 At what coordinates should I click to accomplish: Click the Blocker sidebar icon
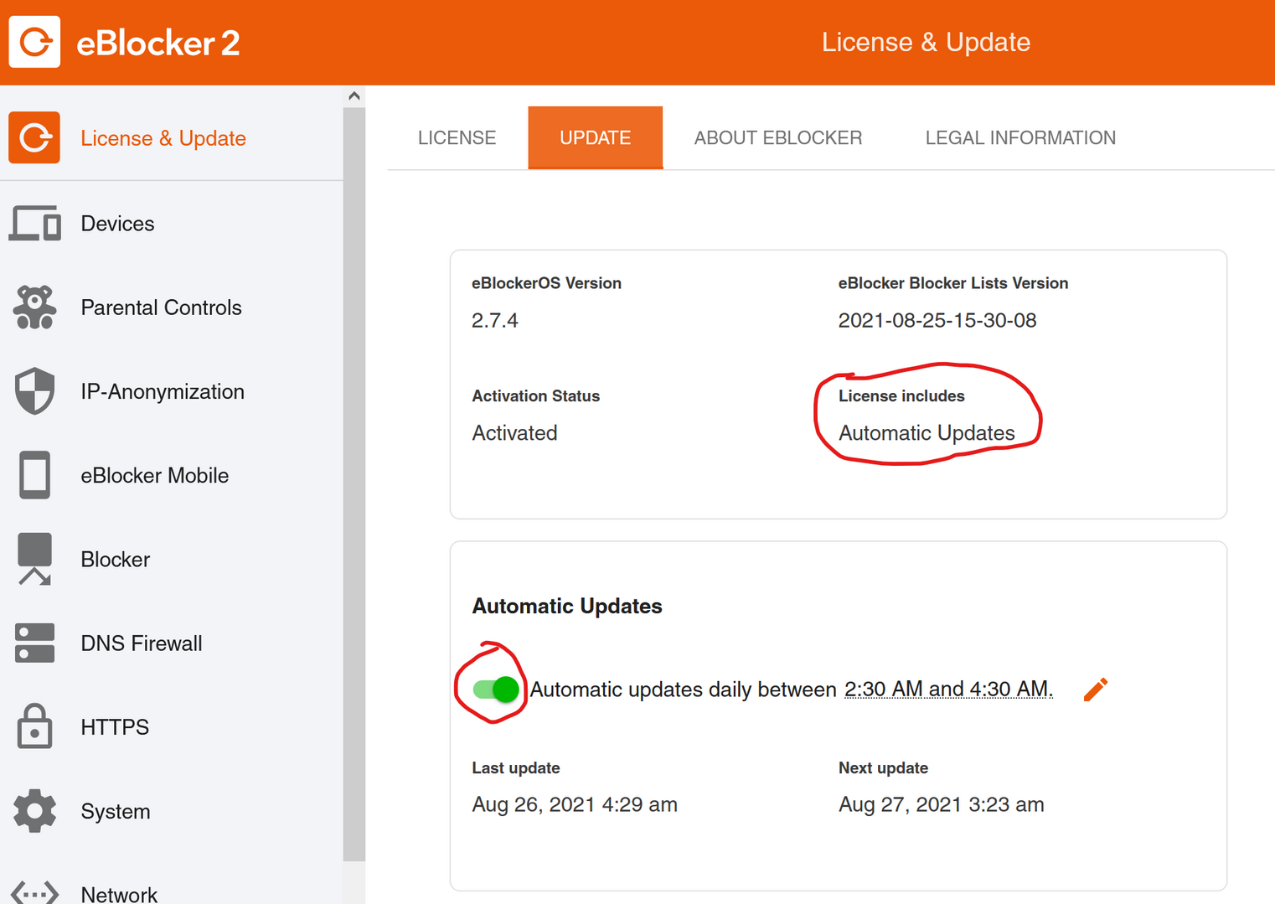click(34, 559)
